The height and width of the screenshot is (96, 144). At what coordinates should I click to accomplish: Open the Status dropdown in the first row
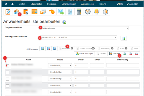pyautogui.click(x=60, y=65)
